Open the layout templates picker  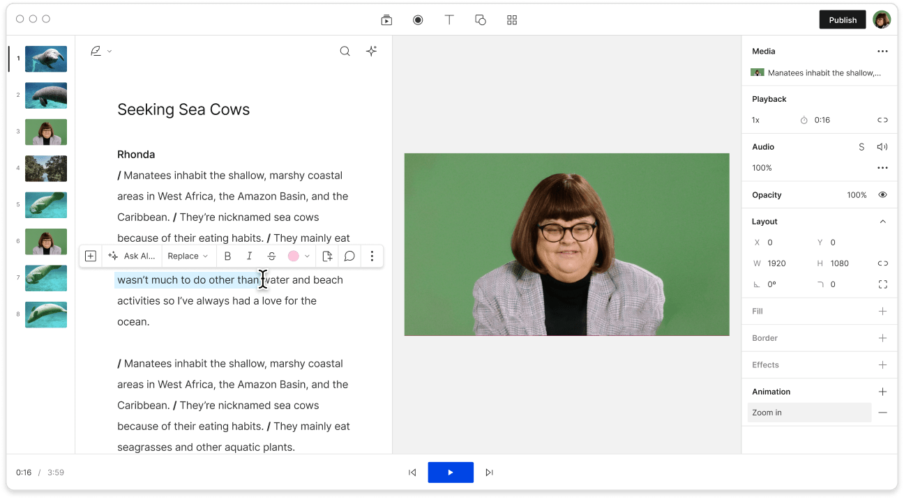pos(512,20)
